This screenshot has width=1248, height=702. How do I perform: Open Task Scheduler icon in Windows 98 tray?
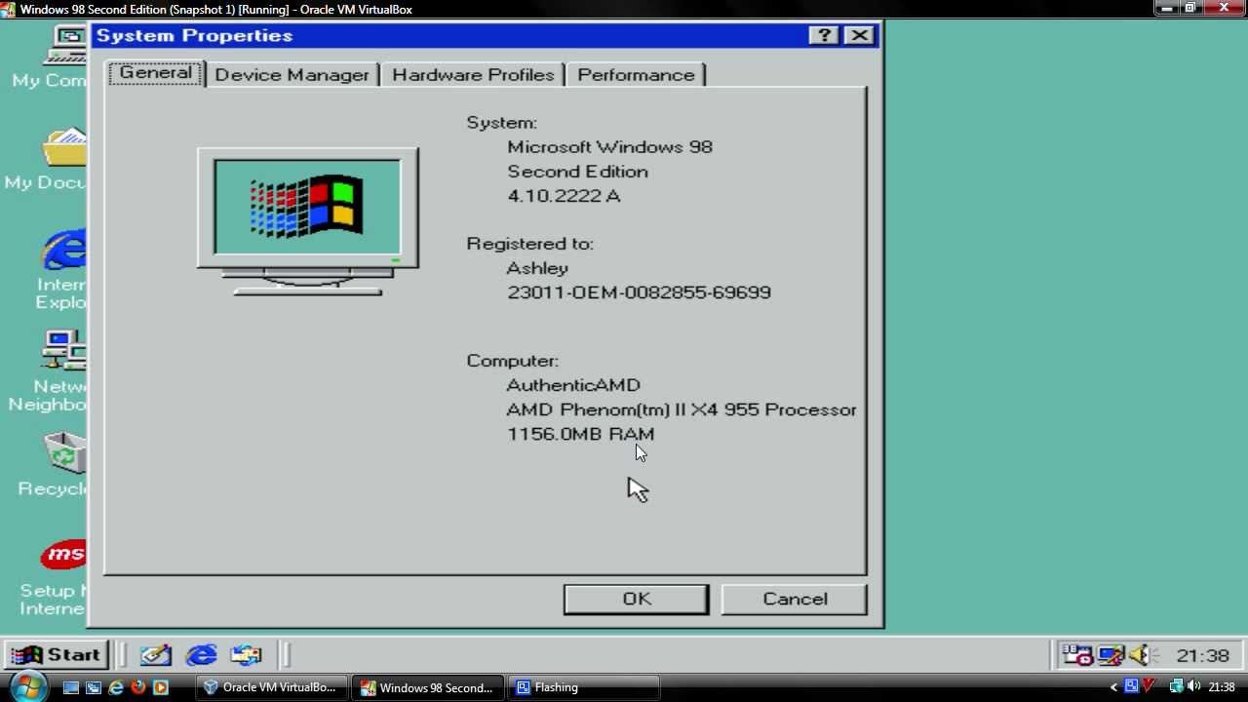tap(1077, 655)
